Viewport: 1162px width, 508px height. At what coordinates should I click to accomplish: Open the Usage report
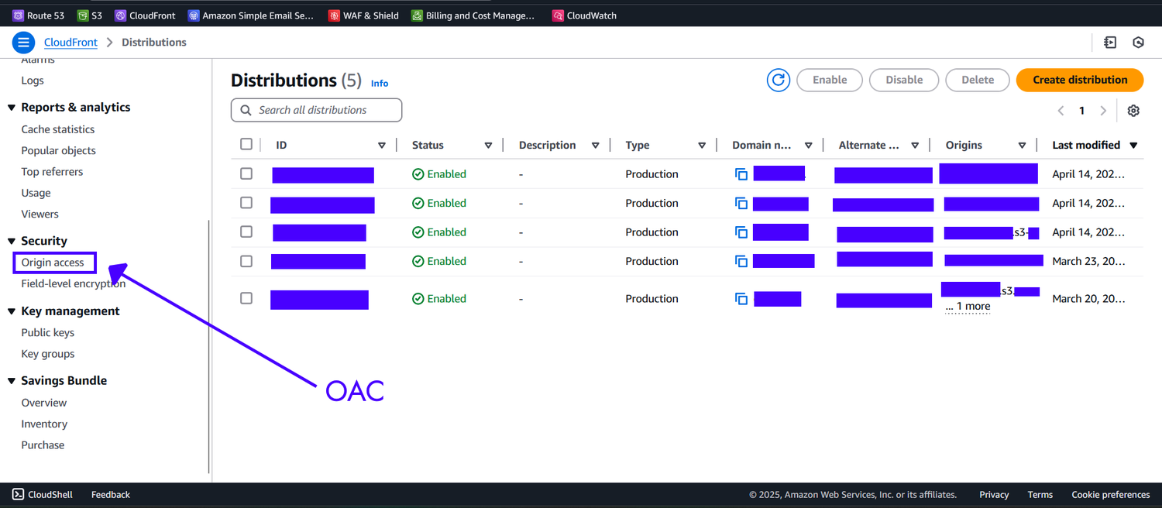click(36, 193)
